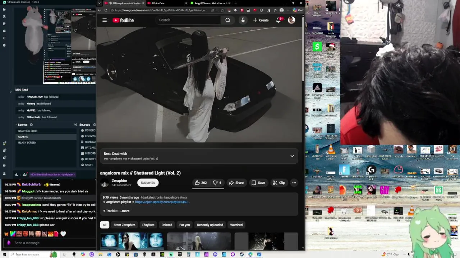
Task: Open Discord from the taskbar
Action: 215,254
